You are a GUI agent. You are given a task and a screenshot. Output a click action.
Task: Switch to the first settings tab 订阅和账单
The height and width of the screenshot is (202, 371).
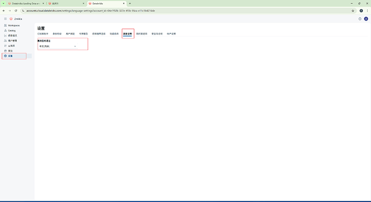click(x=43, y=34)
